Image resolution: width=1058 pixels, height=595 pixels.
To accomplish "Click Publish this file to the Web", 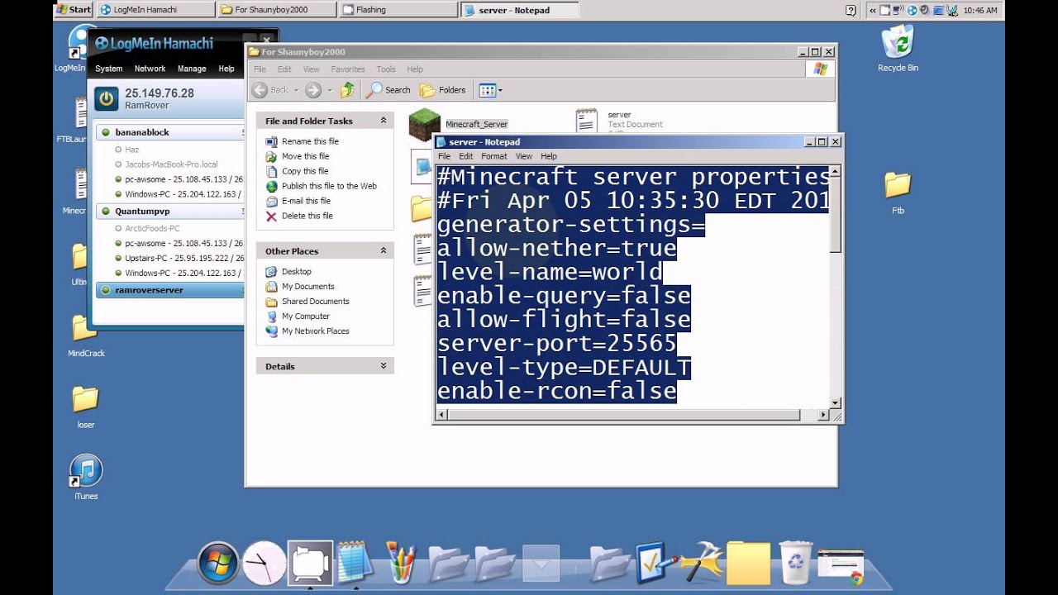I will (x=329, y=186).
